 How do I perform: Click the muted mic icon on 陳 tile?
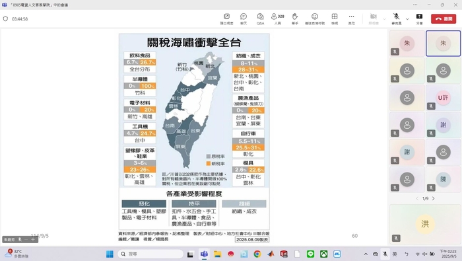(431, 188)
